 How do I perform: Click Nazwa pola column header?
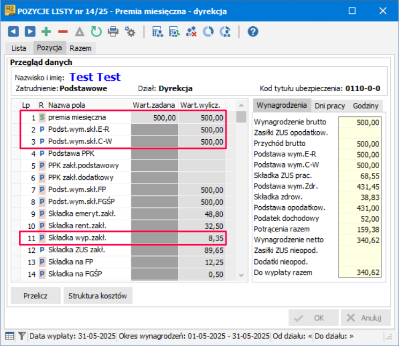click(88, 105)
